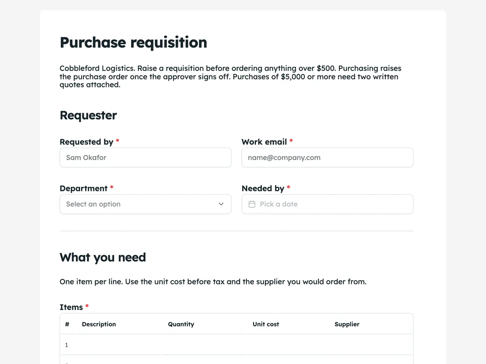This screenshot has width=486, height=364.
Task: Focus the Work email input field
Action: click(x=327, y=158)
